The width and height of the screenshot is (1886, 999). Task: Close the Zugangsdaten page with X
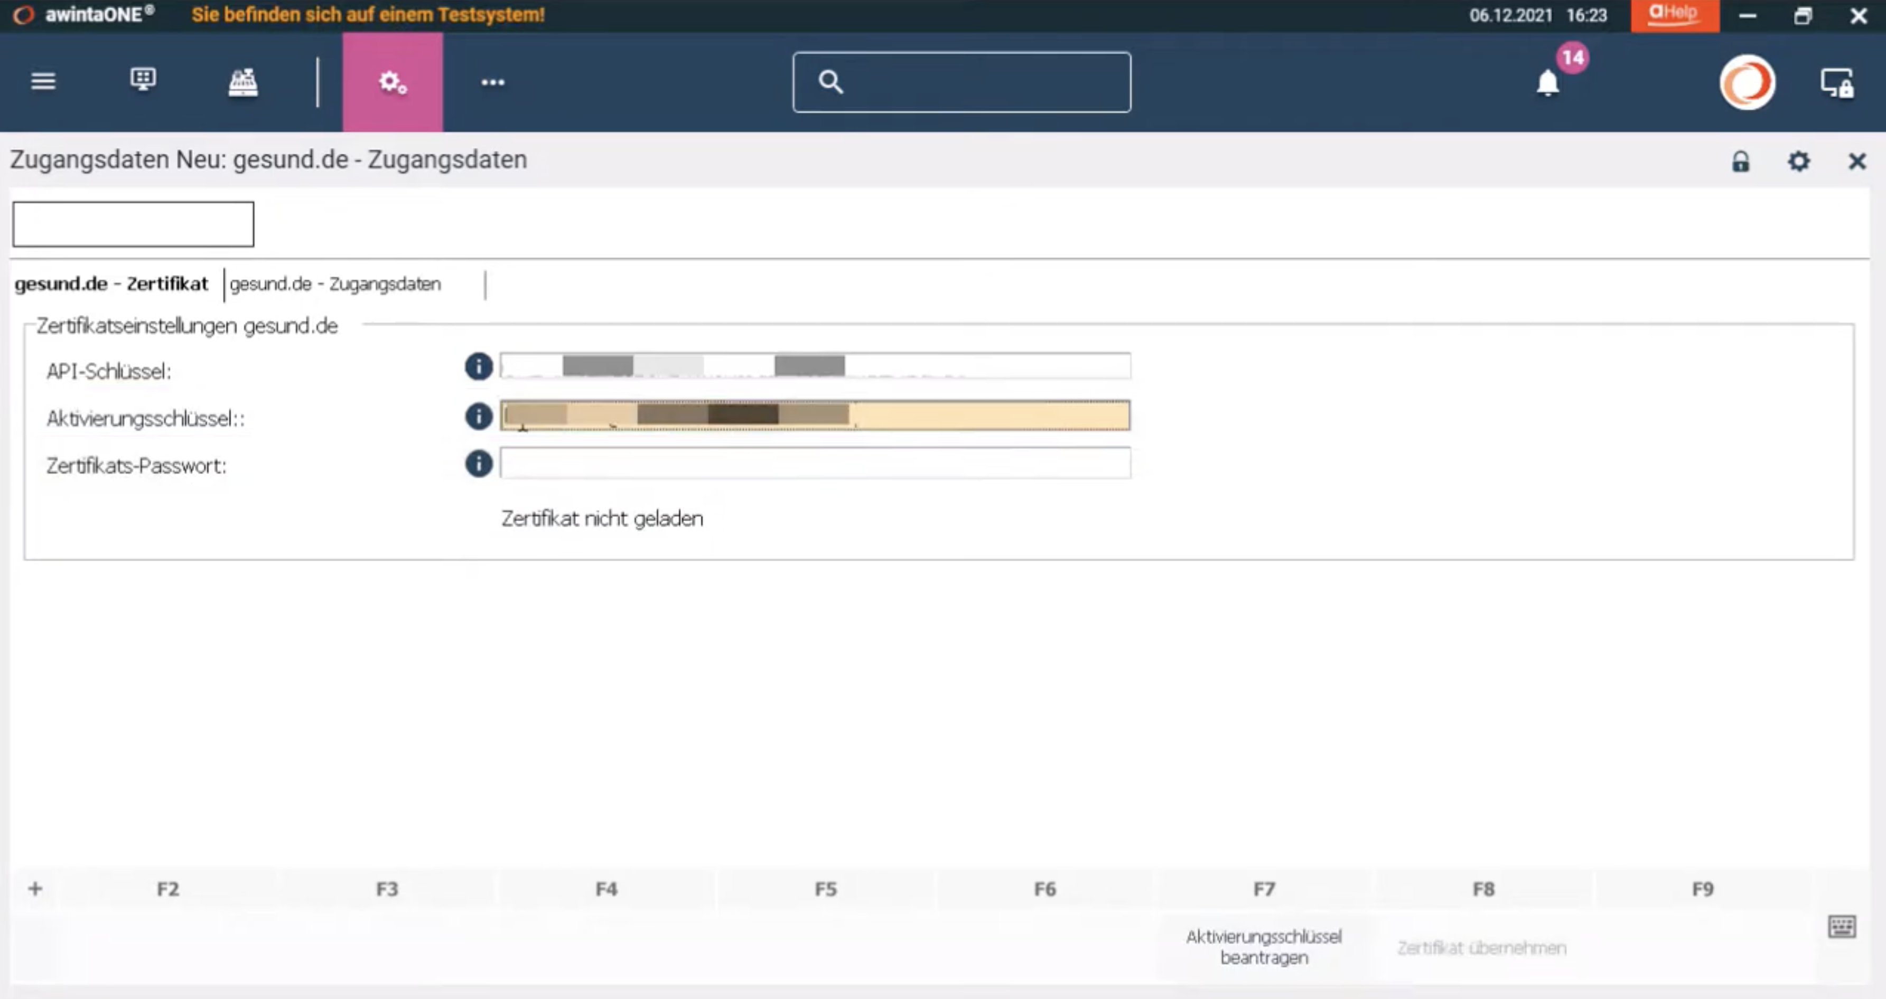click(1857, 161)
